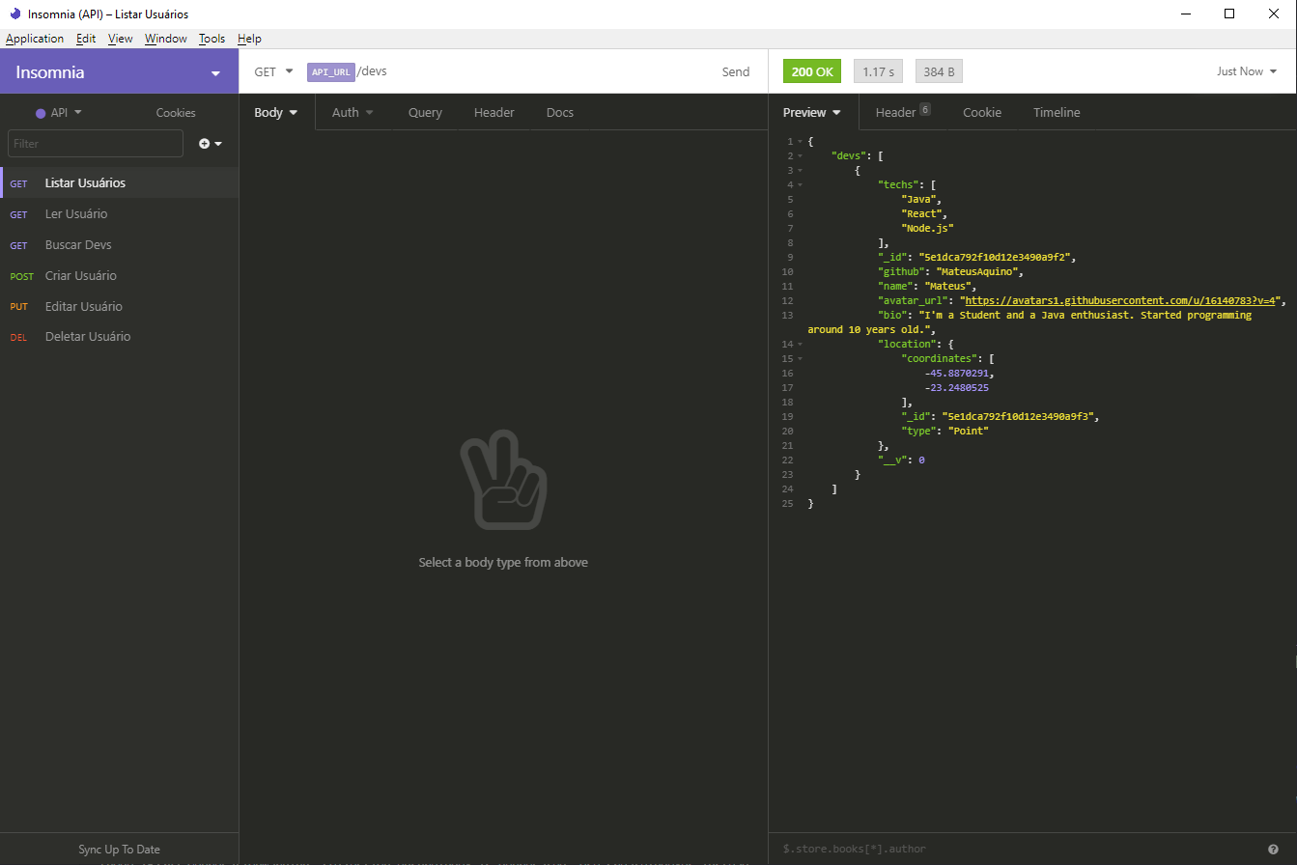Click the "5e1dca792f10d12e3490a9f2" id value
The image size is (1297, 865).
pyautogui.click(x=997, y=257)
